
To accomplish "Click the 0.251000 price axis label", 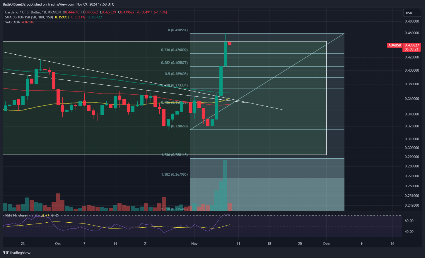I will tap(412, 196).
